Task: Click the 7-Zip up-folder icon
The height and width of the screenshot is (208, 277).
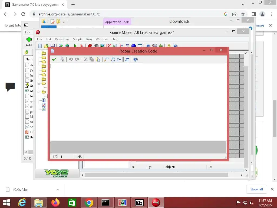Action: coord(27,52)
